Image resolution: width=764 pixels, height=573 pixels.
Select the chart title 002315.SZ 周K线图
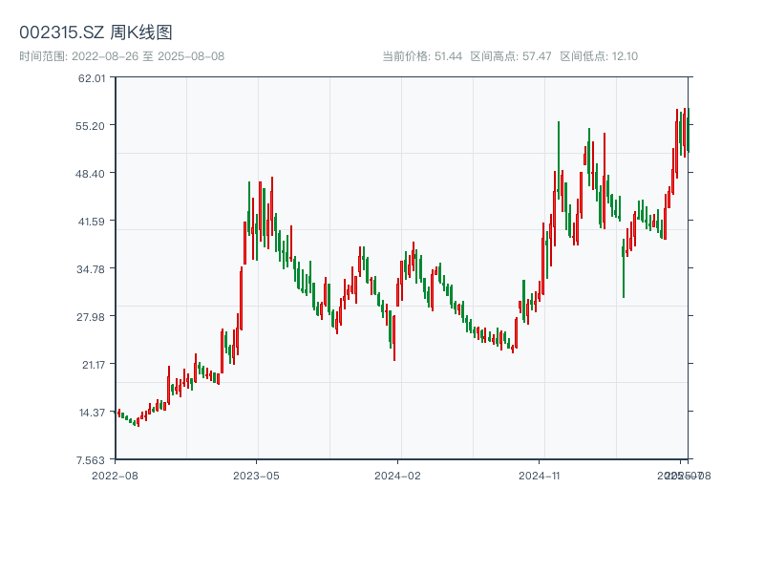(x=95, y=32)
